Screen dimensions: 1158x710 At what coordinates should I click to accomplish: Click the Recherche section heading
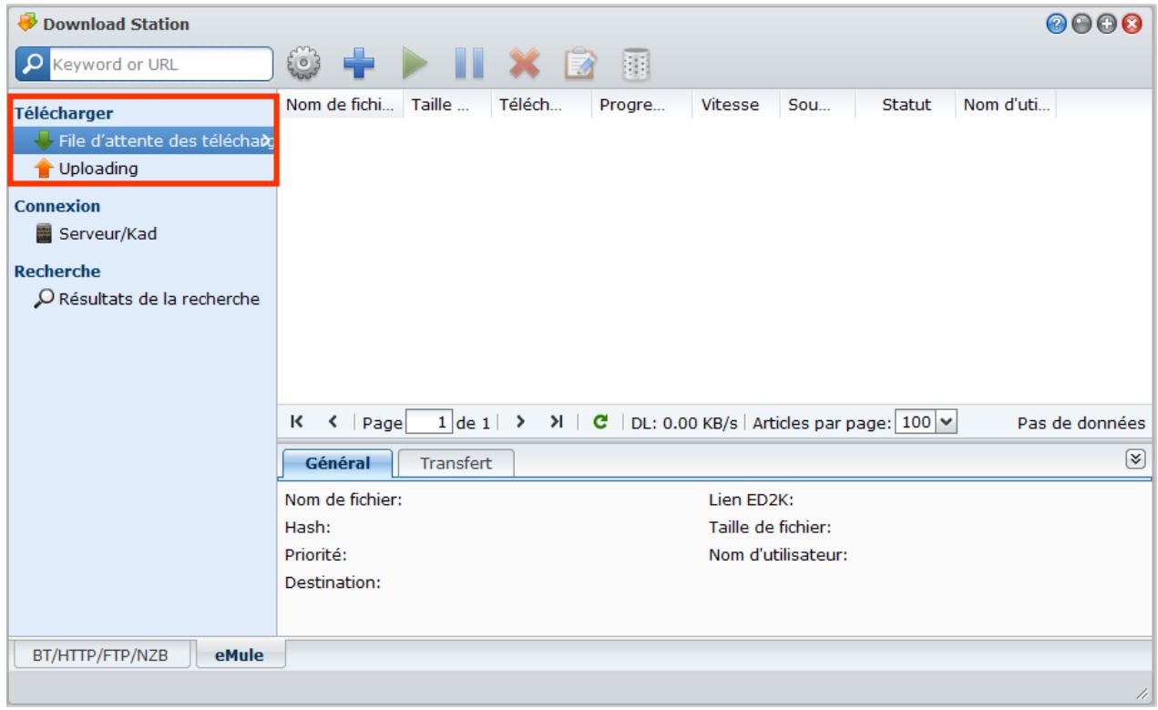[56, 272]
